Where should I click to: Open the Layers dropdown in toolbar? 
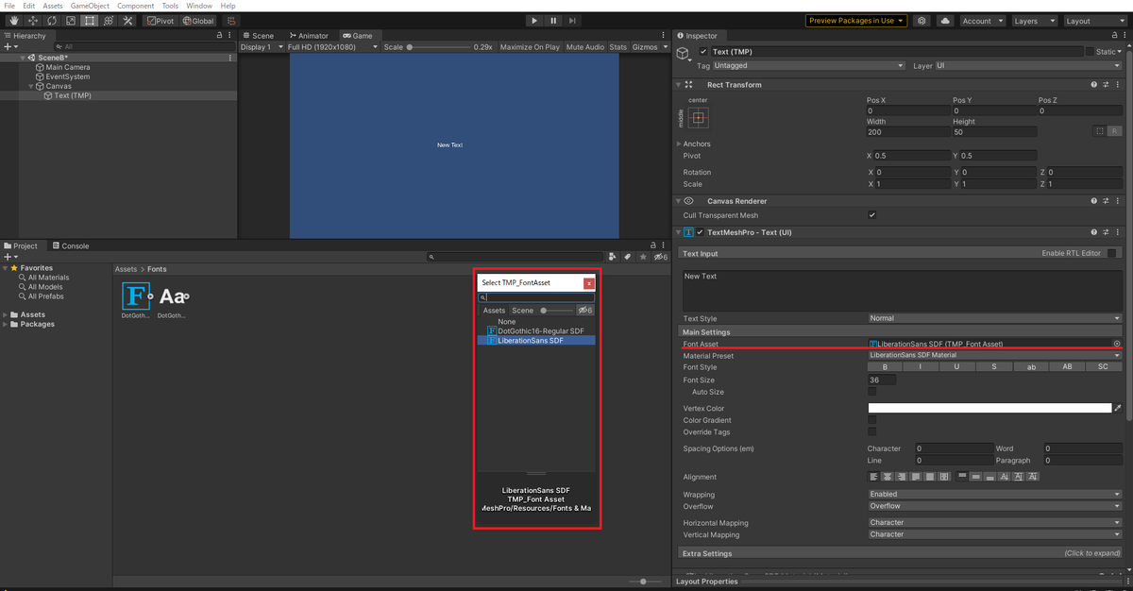click(x=1032, y=21)
